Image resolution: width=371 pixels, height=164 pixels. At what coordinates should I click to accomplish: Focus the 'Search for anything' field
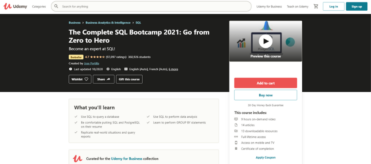click(x=151, y=6)
